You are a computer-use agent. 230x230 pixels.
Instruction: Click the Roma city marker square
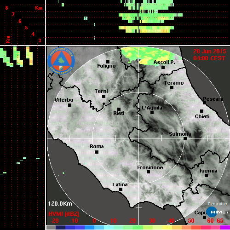(97, 152)
